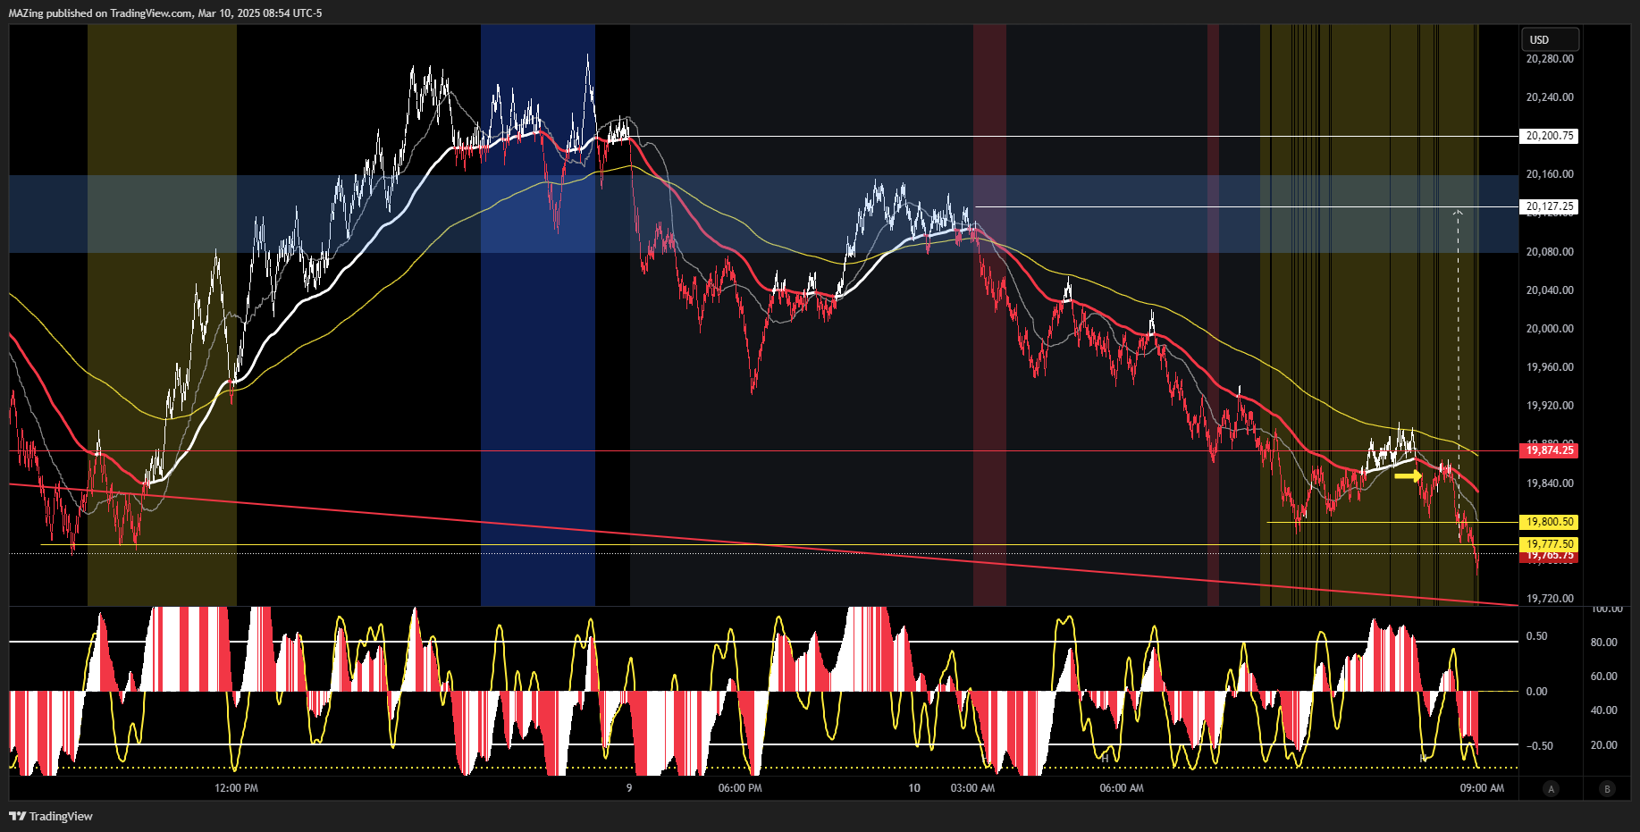
Task: Click the TradingView logo
Action: click(51, 816)
